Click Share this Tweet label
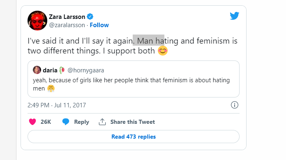This screenshot has width=286, height=160. 133,122
